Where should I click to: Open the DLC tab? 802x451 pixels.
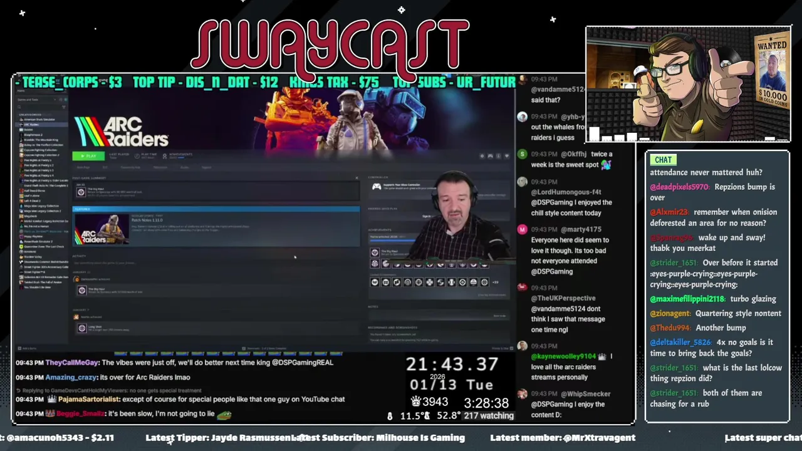click(105, 167)
